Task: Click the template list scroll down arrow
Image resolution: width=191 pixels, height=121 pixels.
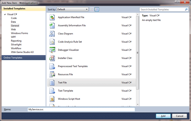Action: [138, 104]
